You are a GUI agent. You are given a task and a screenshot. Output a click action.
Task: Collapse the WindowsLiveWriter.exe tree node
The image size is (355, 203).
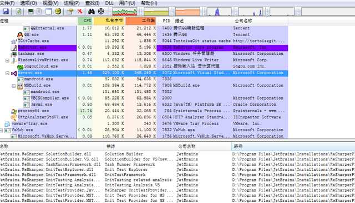(x=7, y=60)
